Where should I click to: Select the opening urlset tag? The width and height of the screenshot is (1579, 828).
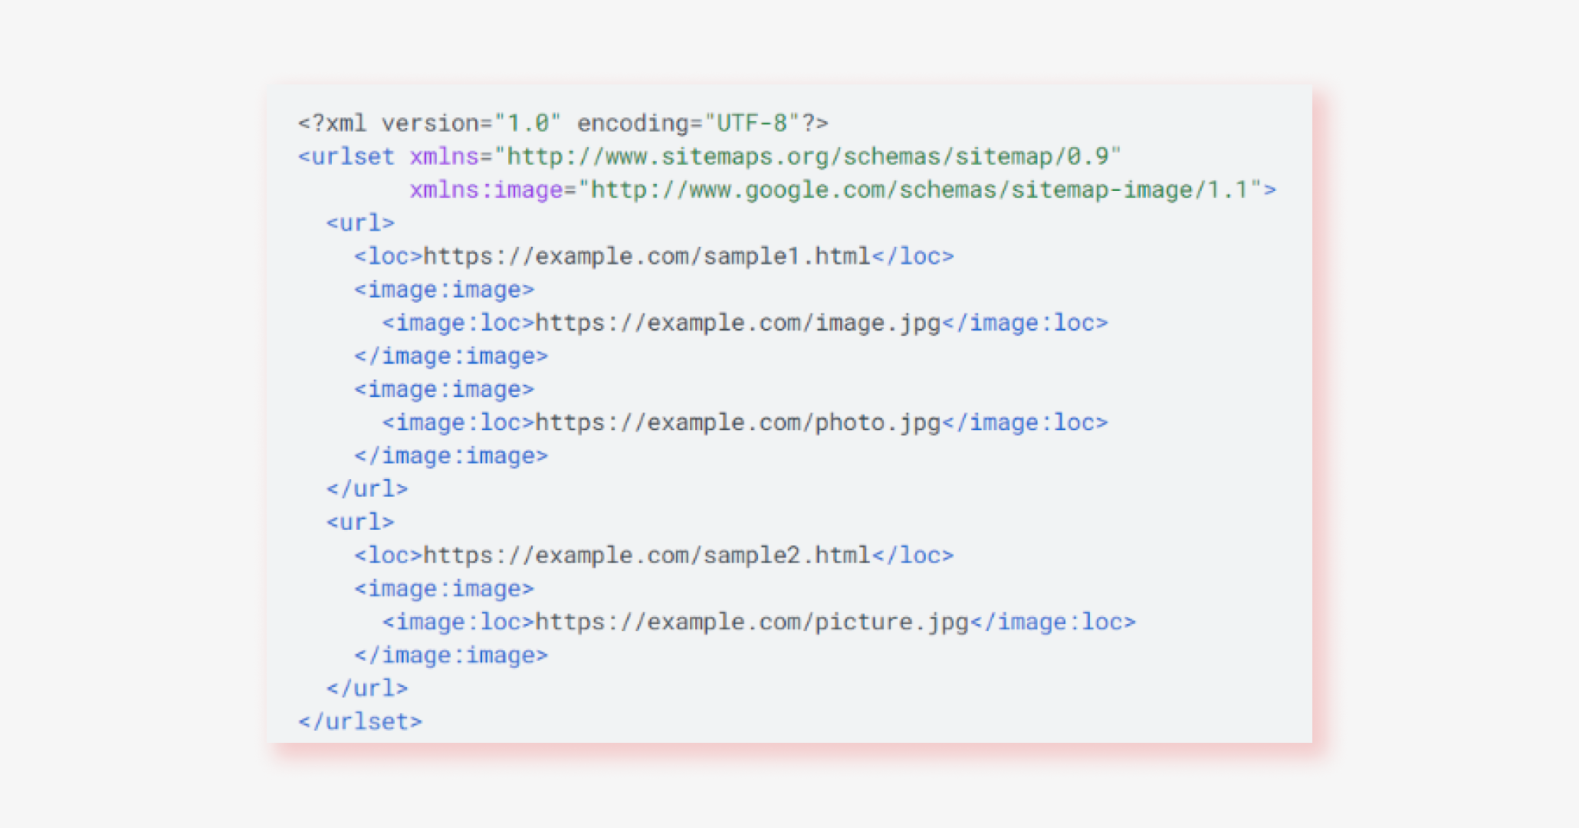coord(345,156)
